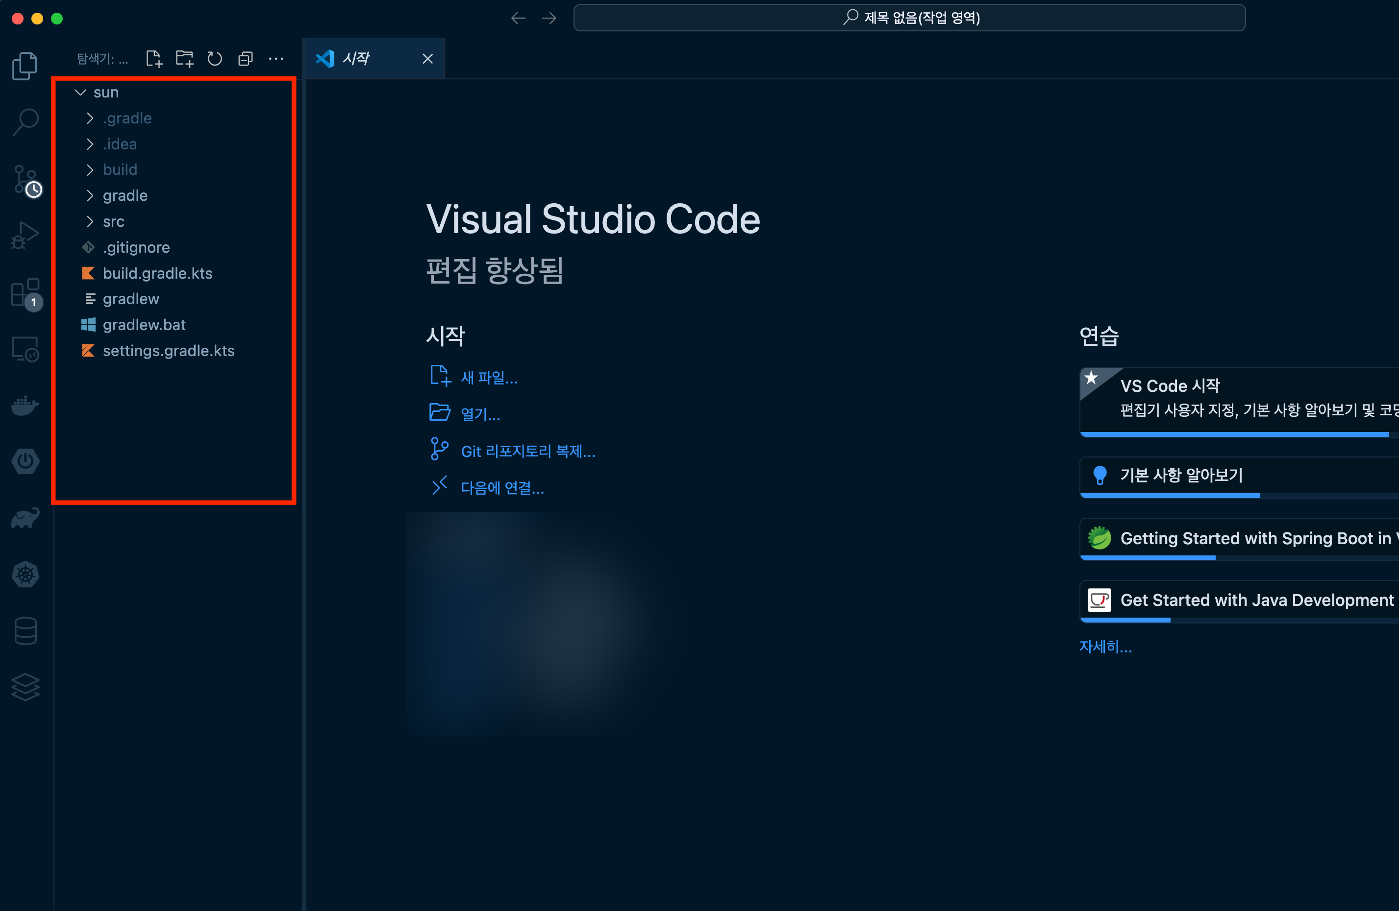Screen dimensions: 1399x911
Task: Click the New File icon in explorer toolbar
Action: [154, 59]
